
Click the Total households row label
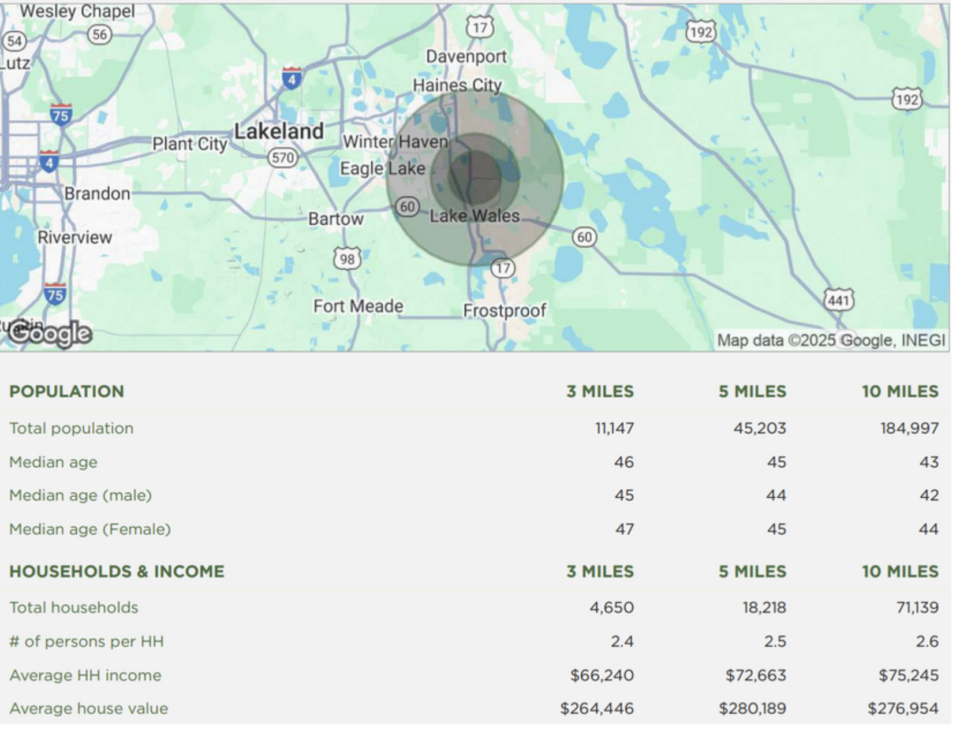pyautogui.click(x=73, y=608)
